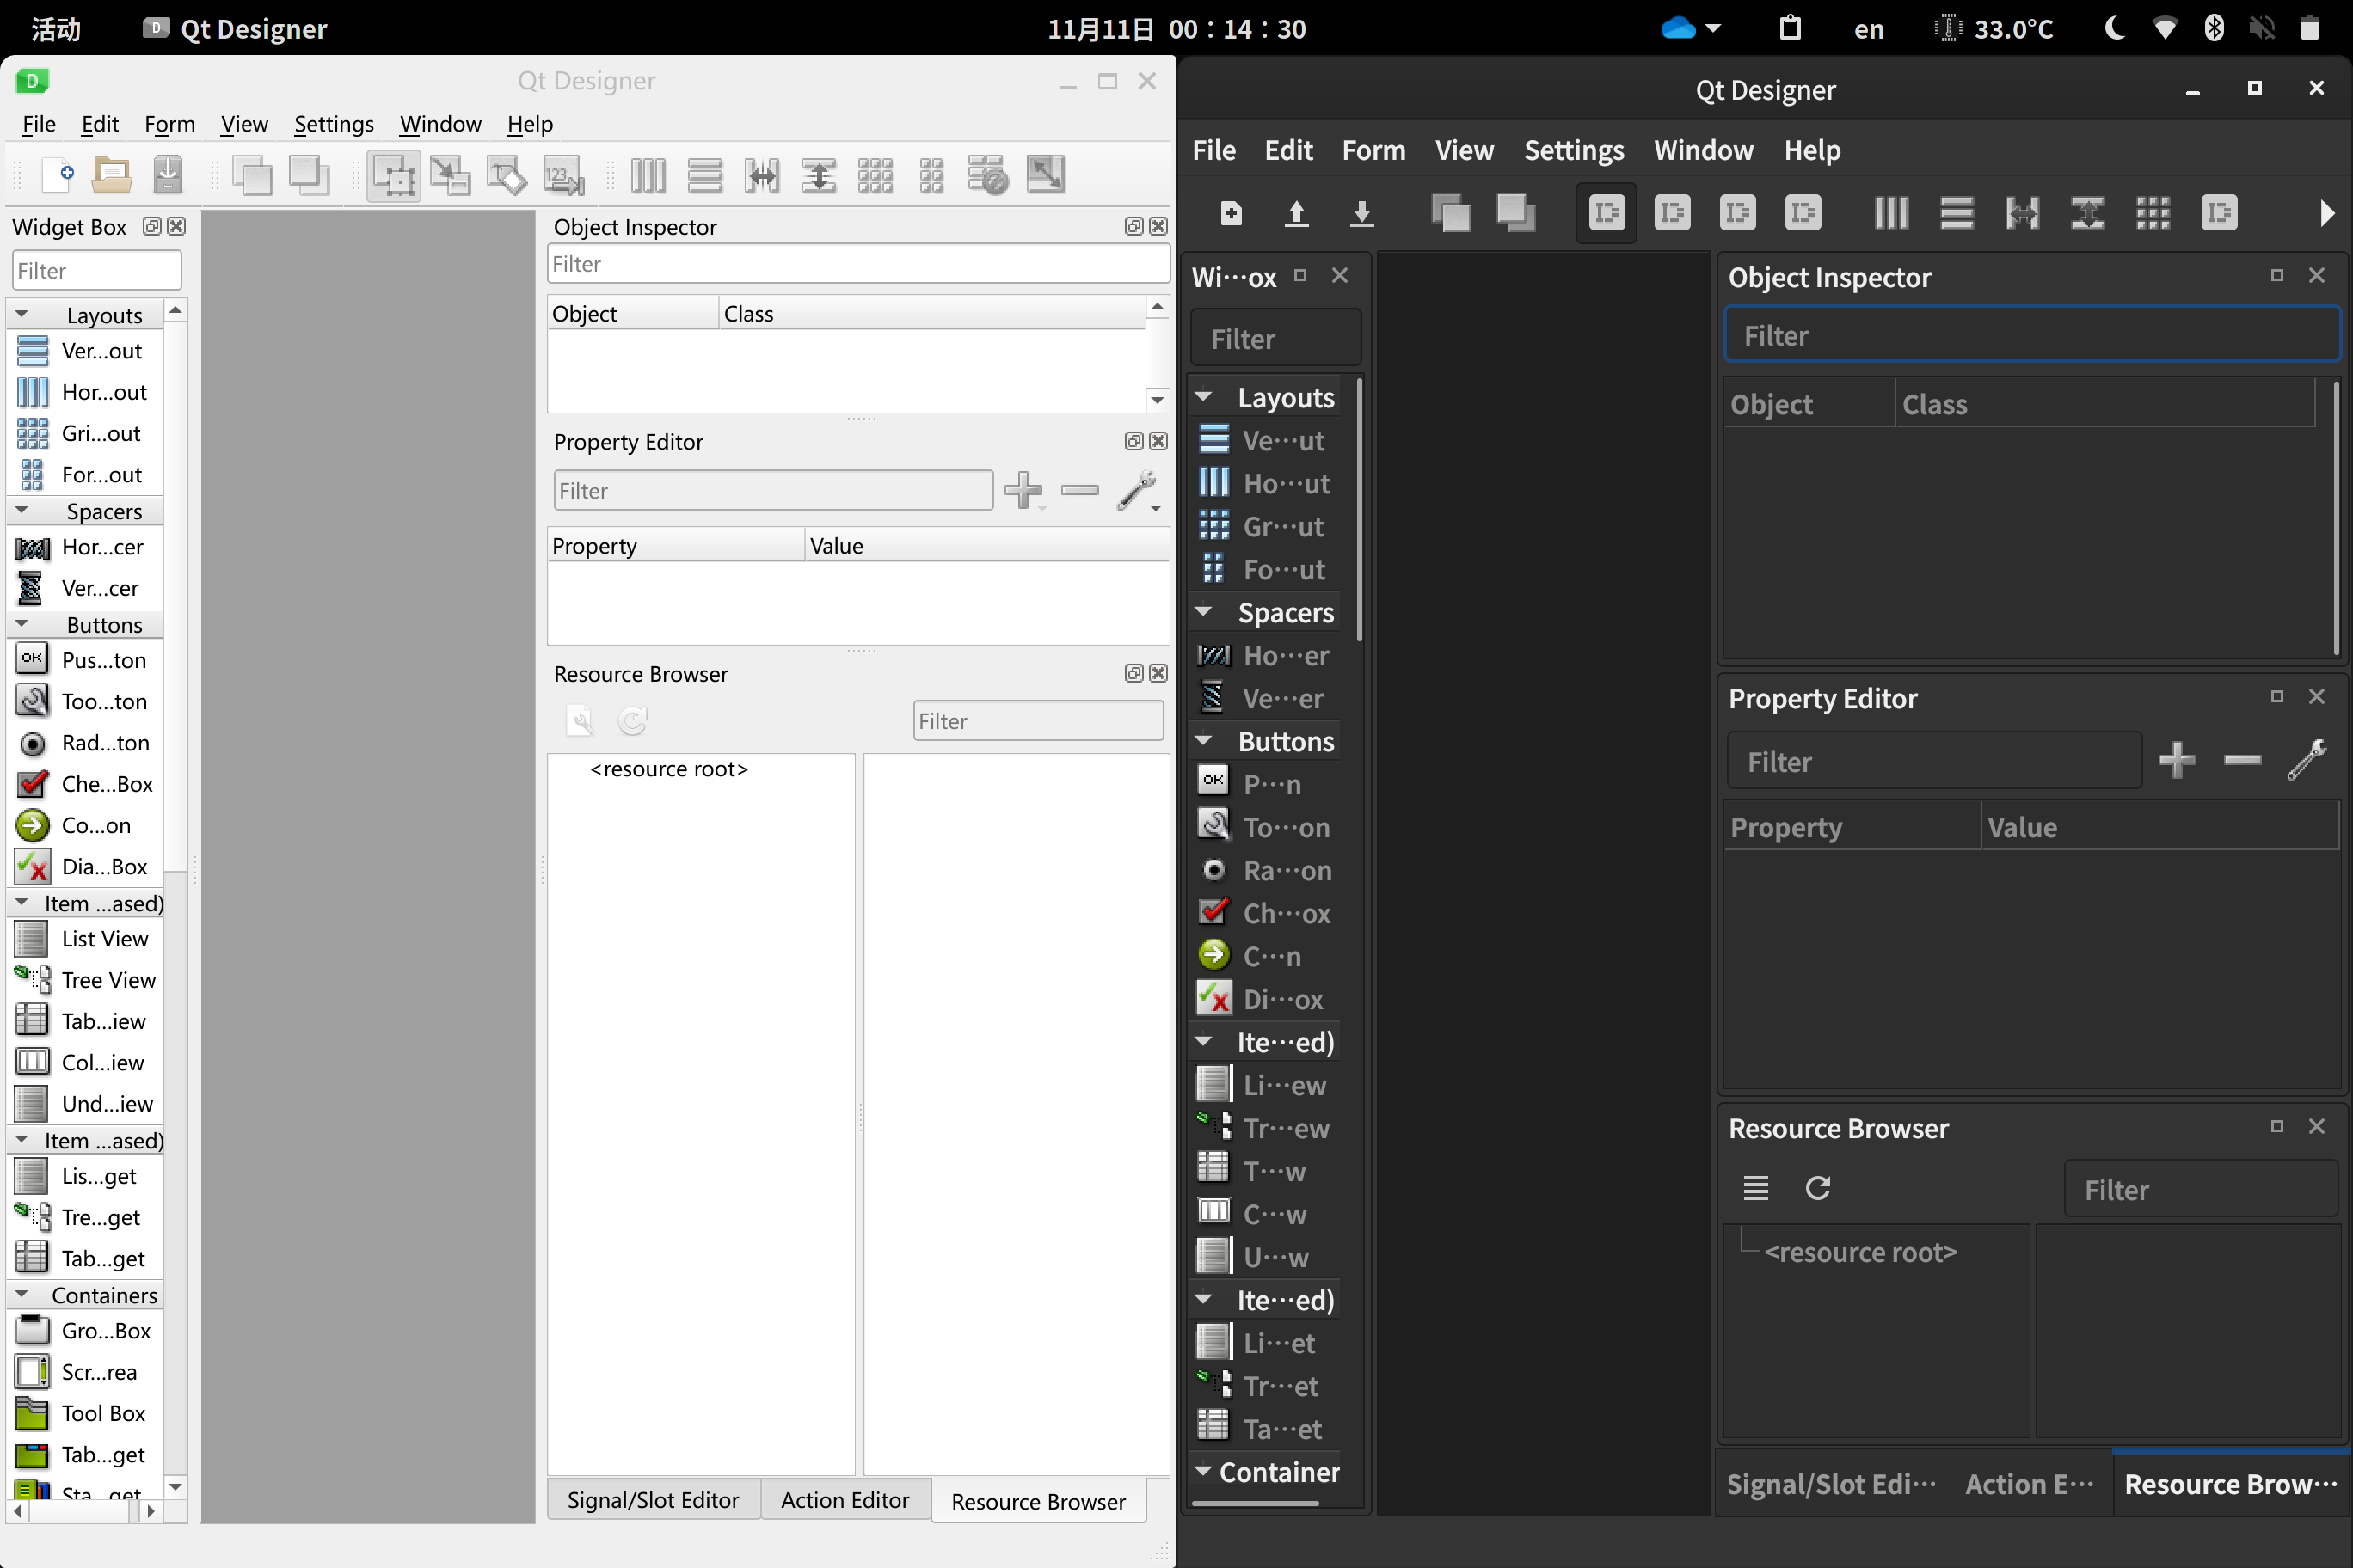Click horizontal splitter layout icon in light toolbar
Viewport: 2353px width, 1568px height.
coord(761,176)
